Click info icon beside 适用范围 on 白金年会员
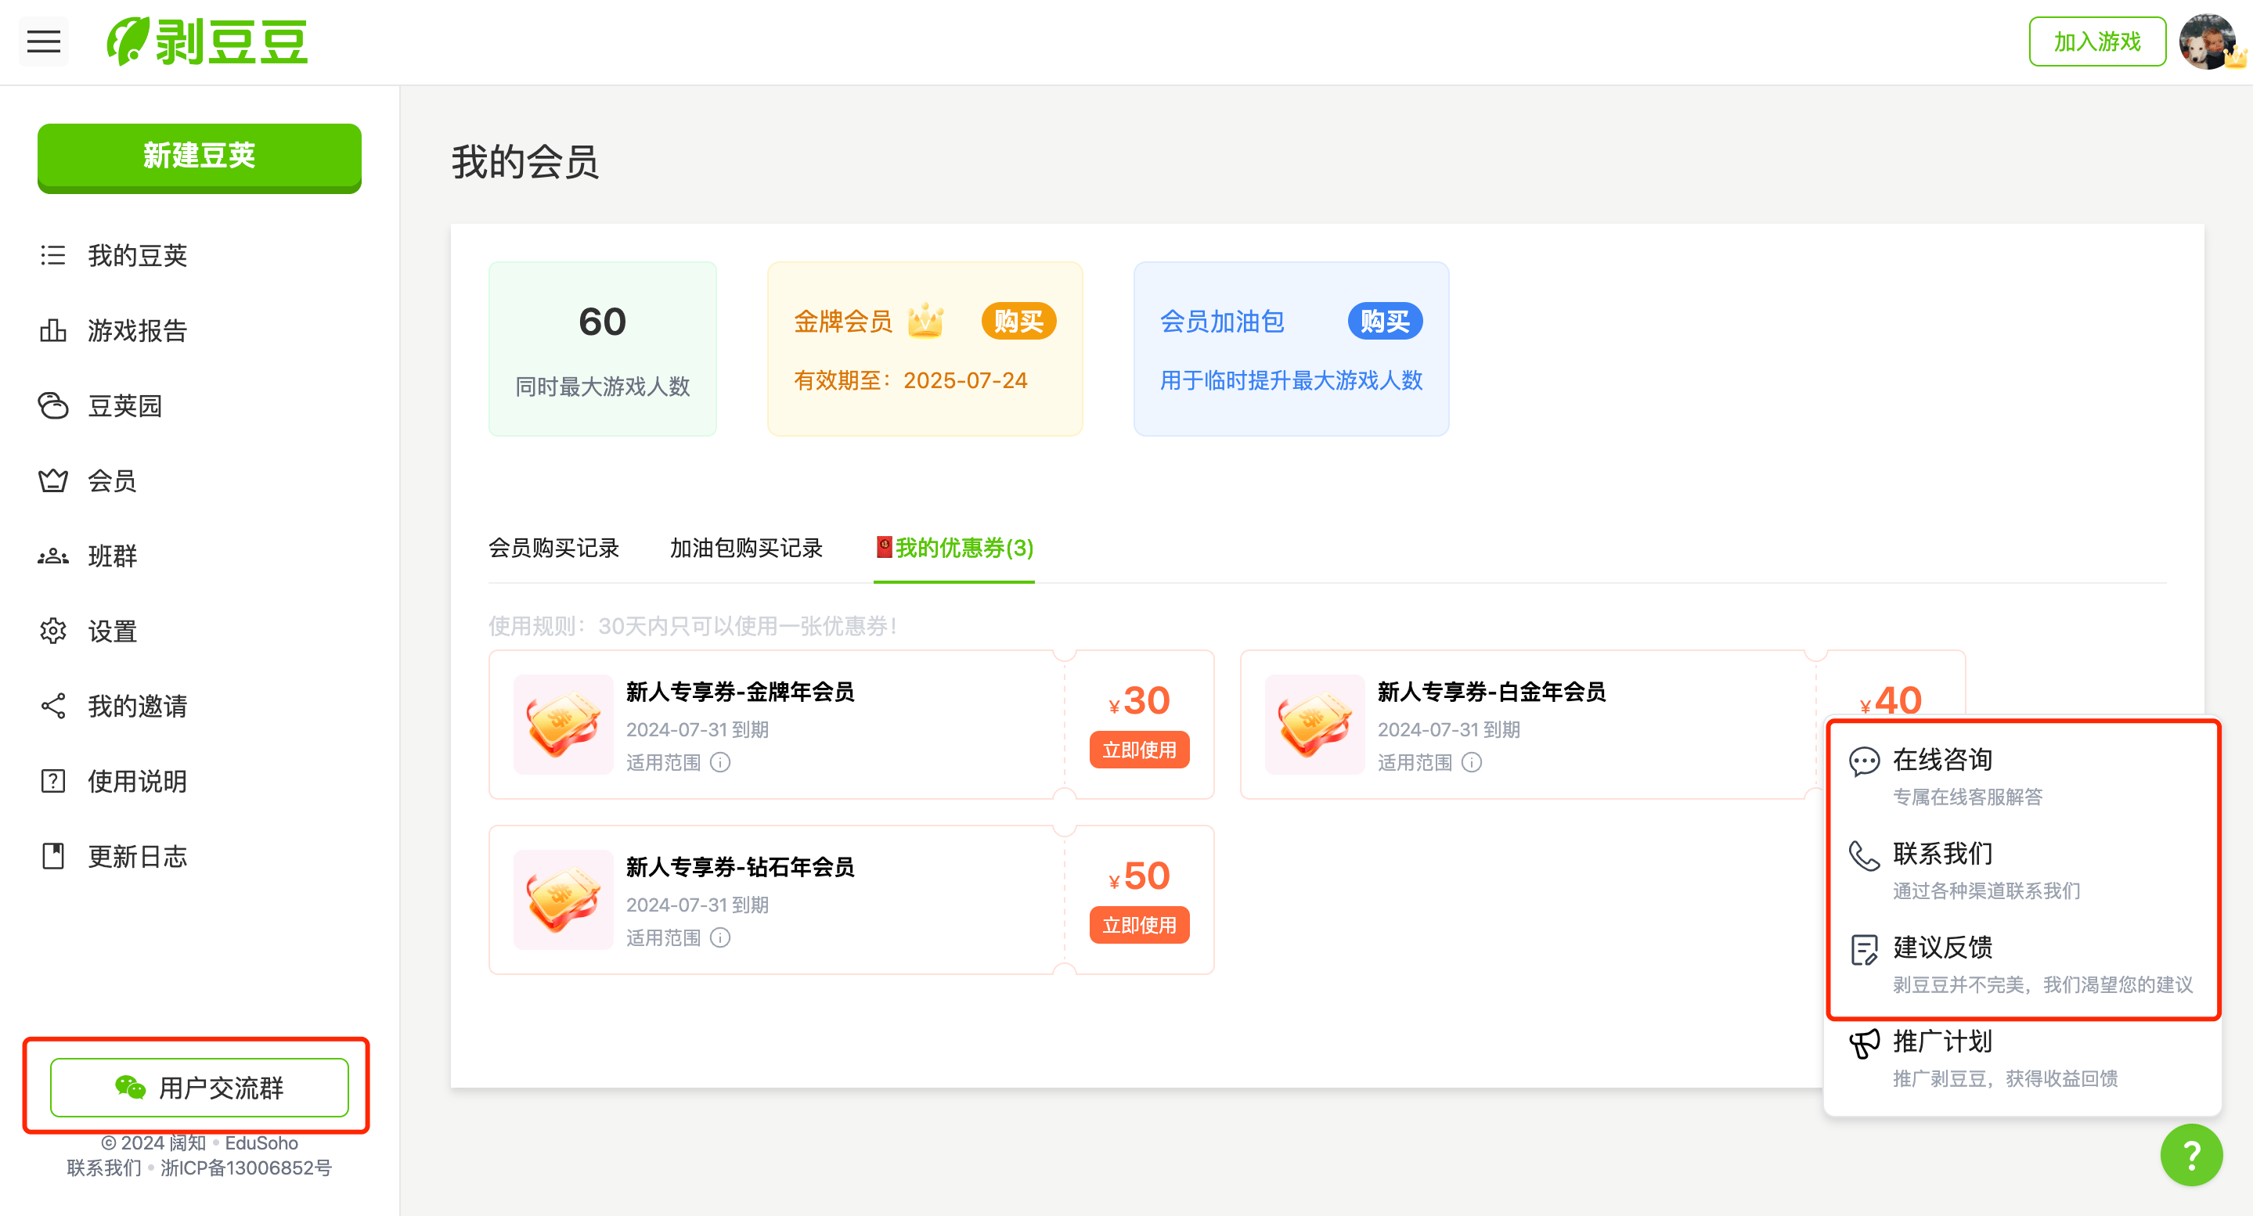 tap(1472, 761)
